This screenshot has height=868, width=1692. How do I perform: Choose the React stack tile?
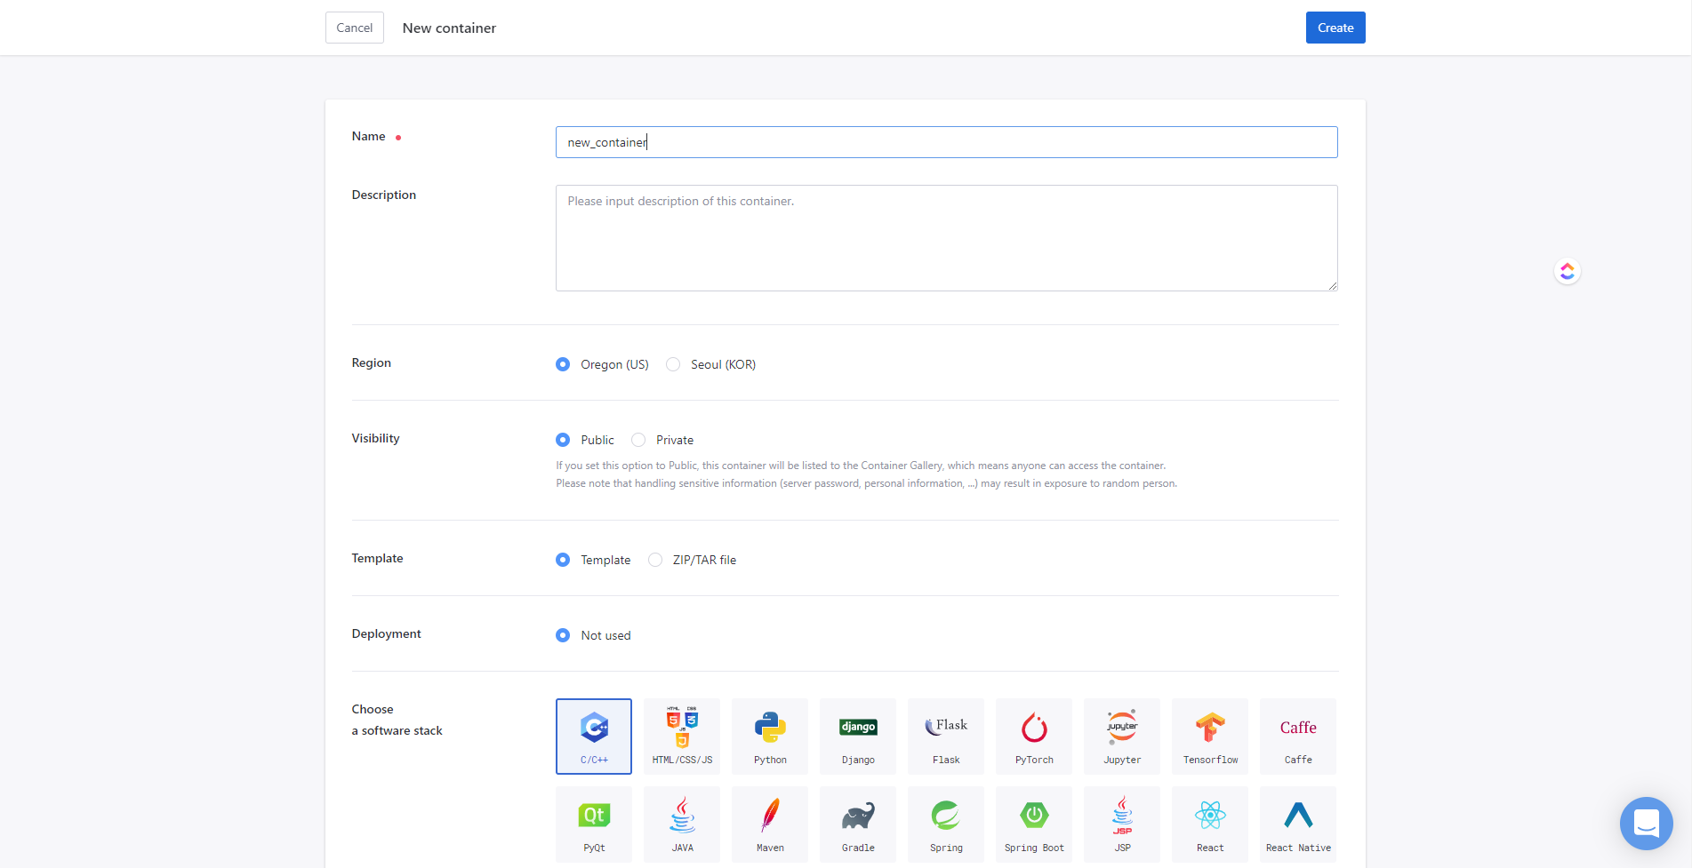[1210, 824]
